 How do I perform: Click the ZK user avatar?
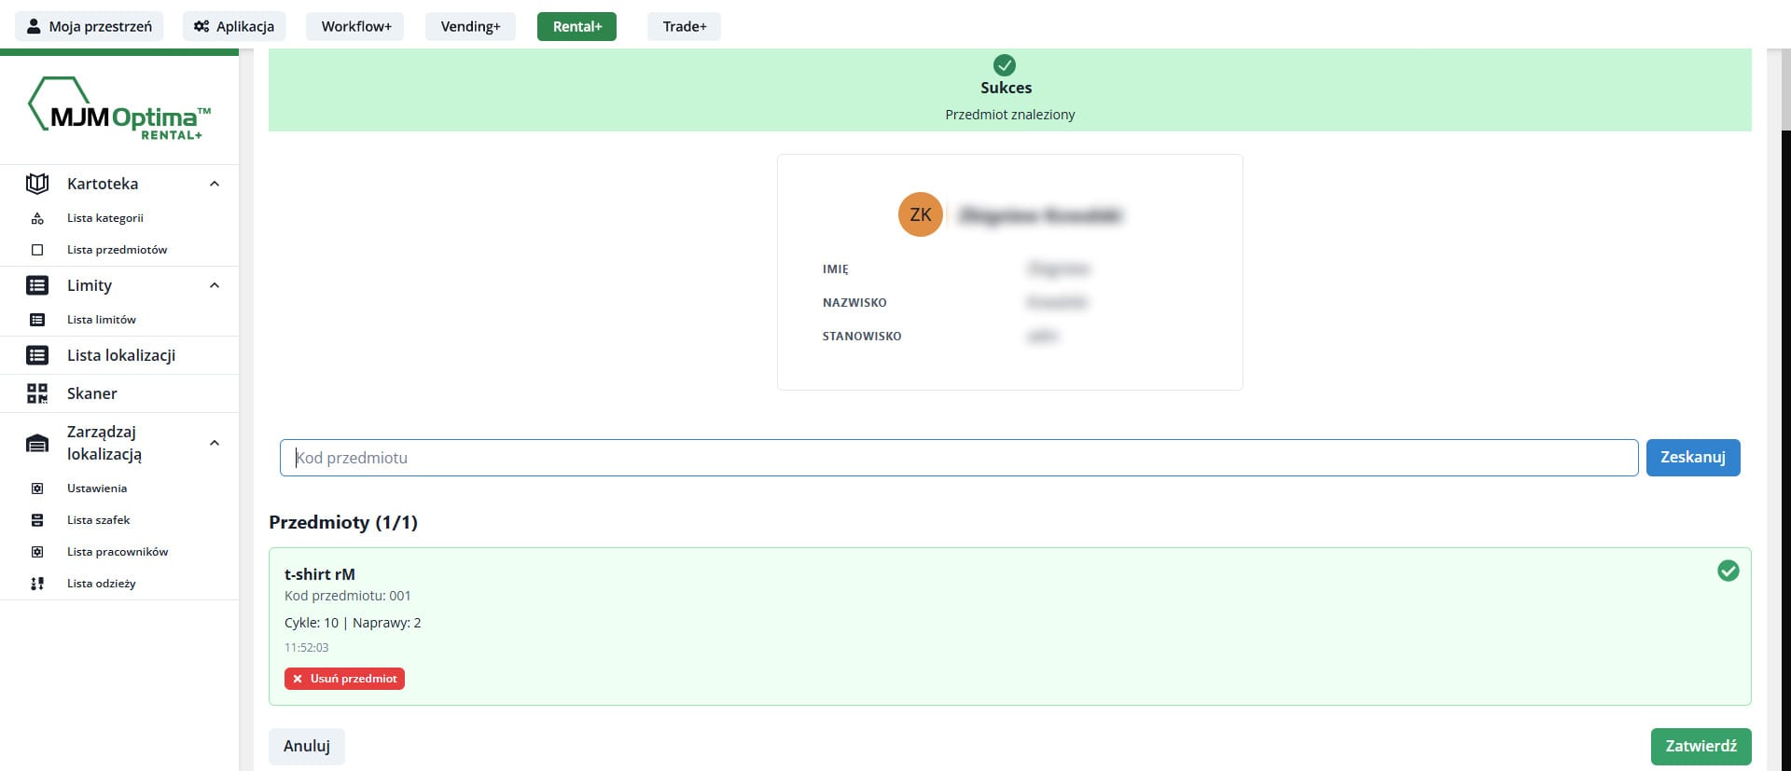920,214
